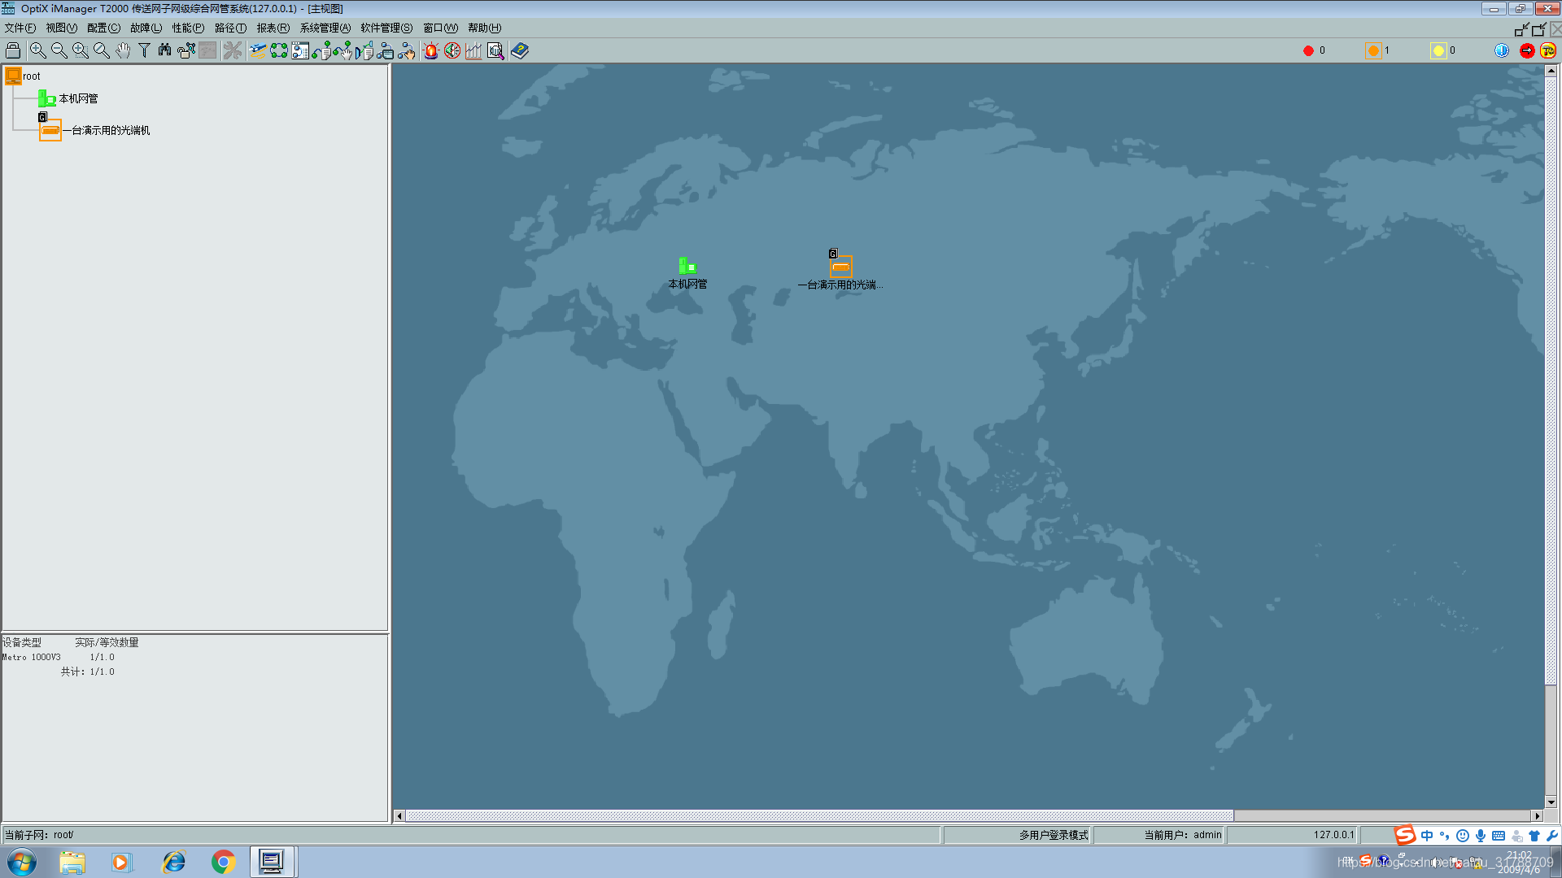Open the 配置(C) menu

[x=103, y=28]
